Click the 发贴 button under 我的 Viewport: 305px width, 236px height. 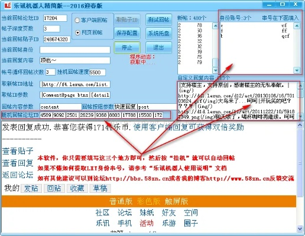coord(31,188)
